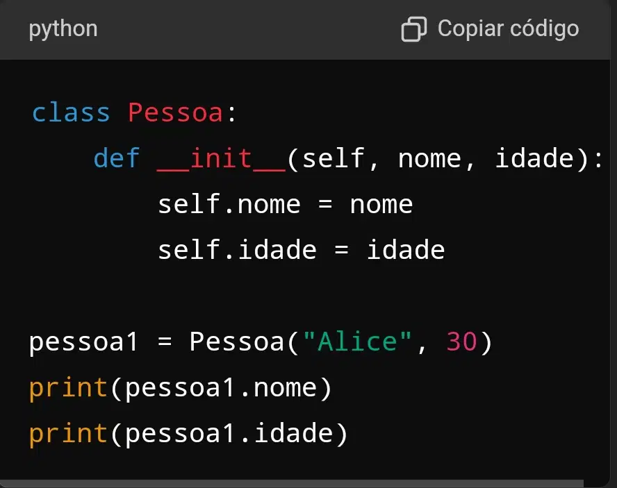Click pessoa1 variable at assignment line start
617x488 pixels.
83,342
